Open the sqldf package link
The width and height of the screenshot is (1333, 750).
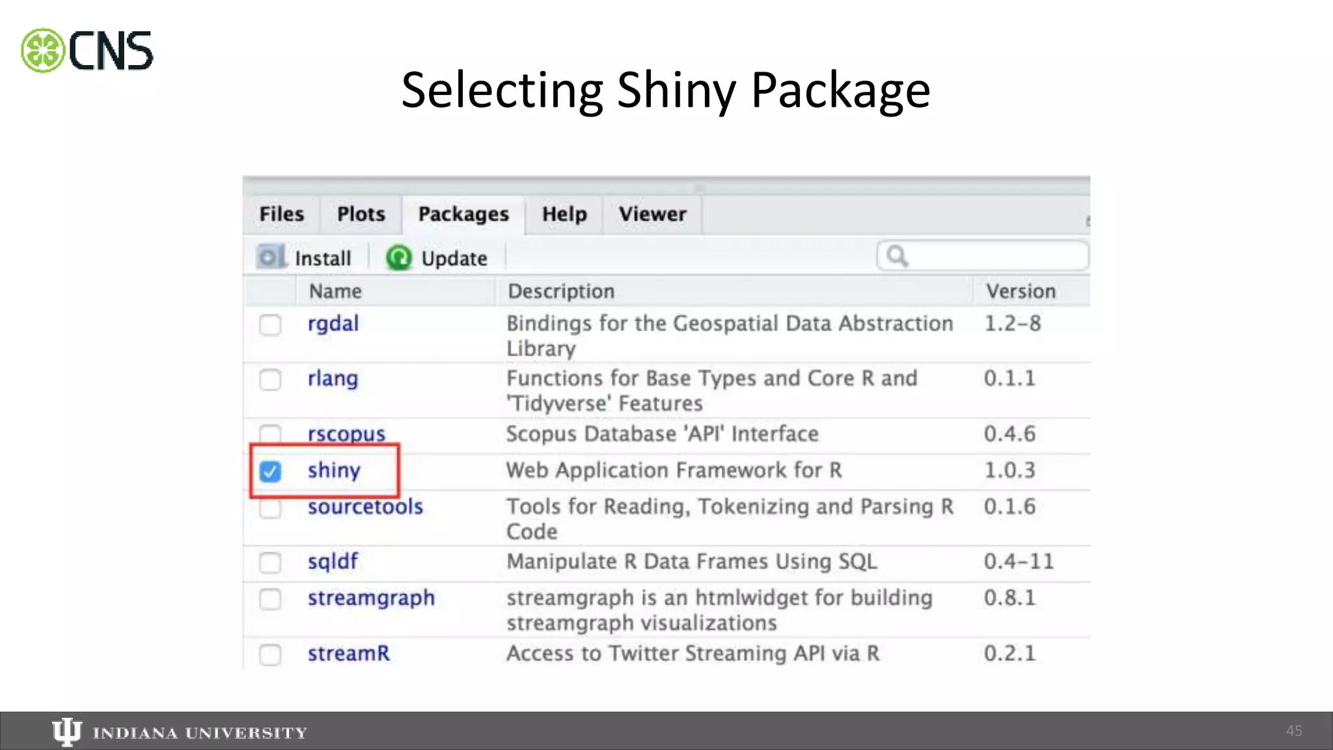point(333,562)
